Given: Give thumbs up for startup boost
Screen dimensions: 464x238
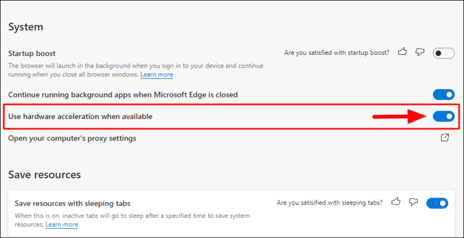Looking at the screenshot, I should 402,52.
